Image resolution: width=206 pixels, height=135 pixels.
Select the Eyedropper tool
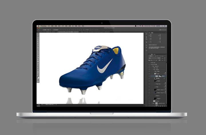[x=38, y=46]
